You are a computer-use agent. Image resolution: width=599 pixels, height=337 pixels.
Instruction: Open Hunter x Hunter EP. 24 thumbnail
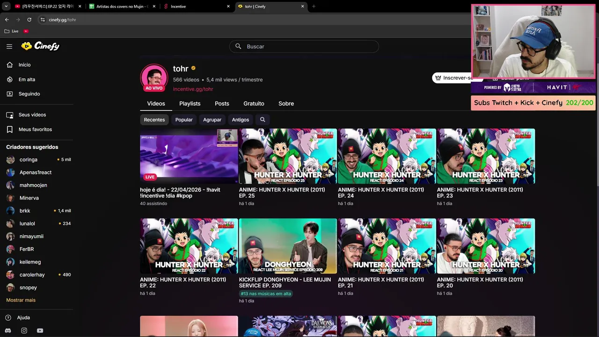(x=387, y=156)
